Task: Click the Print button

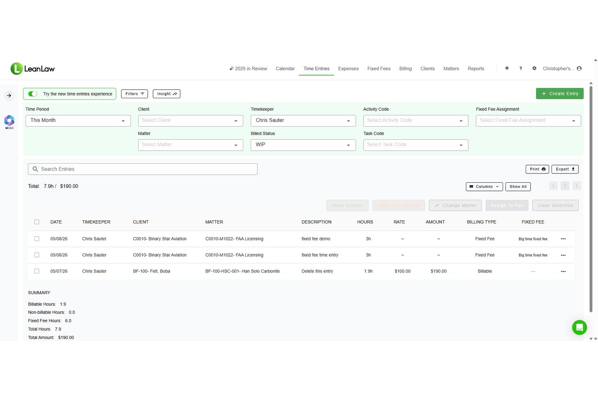Action: pos(537,169)
